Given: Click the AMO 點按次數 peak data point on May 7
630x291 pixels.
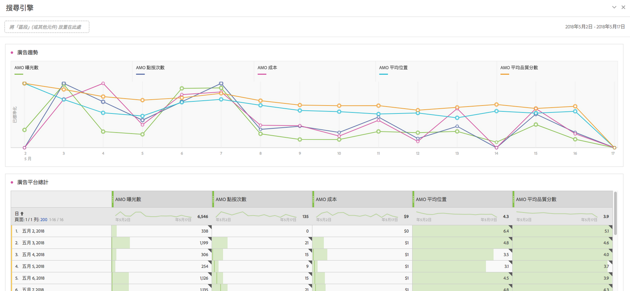Looking at the screenshot, I should [221, 83].
